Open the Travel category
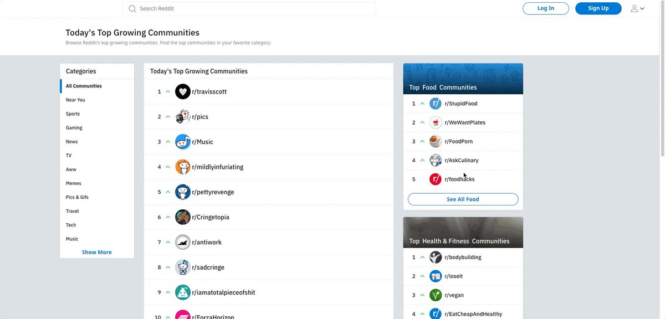The width and height of the screenshot is (665, 319). 72,211
